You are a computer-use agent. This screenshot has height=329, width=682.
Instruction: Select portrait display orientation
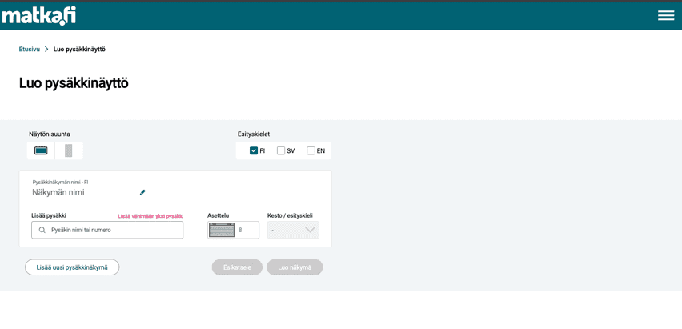point(68,150)
